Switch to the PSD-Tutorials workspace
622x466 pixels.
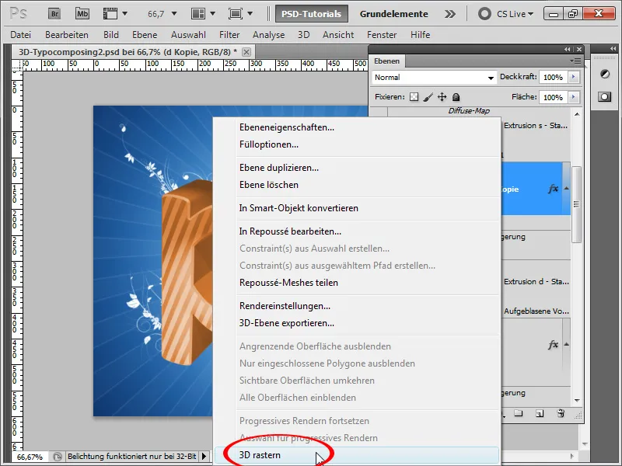click(x=312, y=14)
